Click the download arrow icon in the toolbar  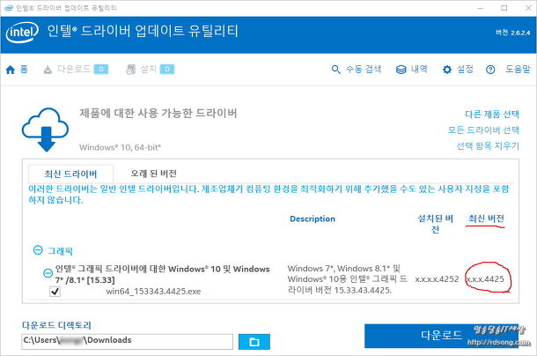(x=48, y=69)
